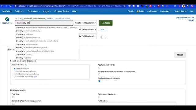Image resolution: width=196 pixels, height=110 pixels.
Task: Click New Search in the top bar
Action: (x=7, y=11)
